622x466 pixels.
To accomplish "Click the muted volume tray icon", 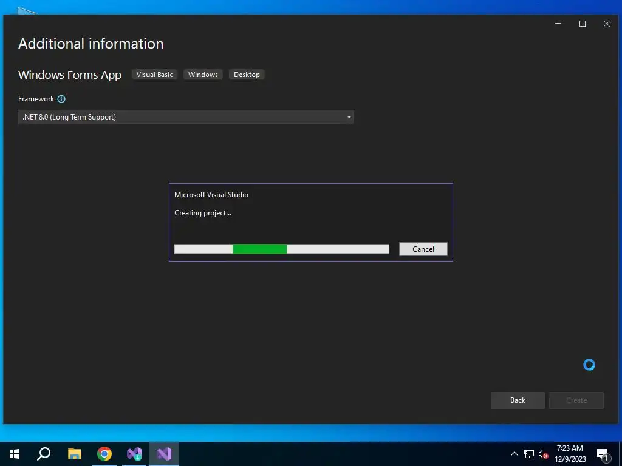I will tap(544, 454).
